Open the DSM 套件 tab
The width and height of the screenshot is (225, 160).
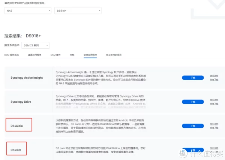point(55,55)
